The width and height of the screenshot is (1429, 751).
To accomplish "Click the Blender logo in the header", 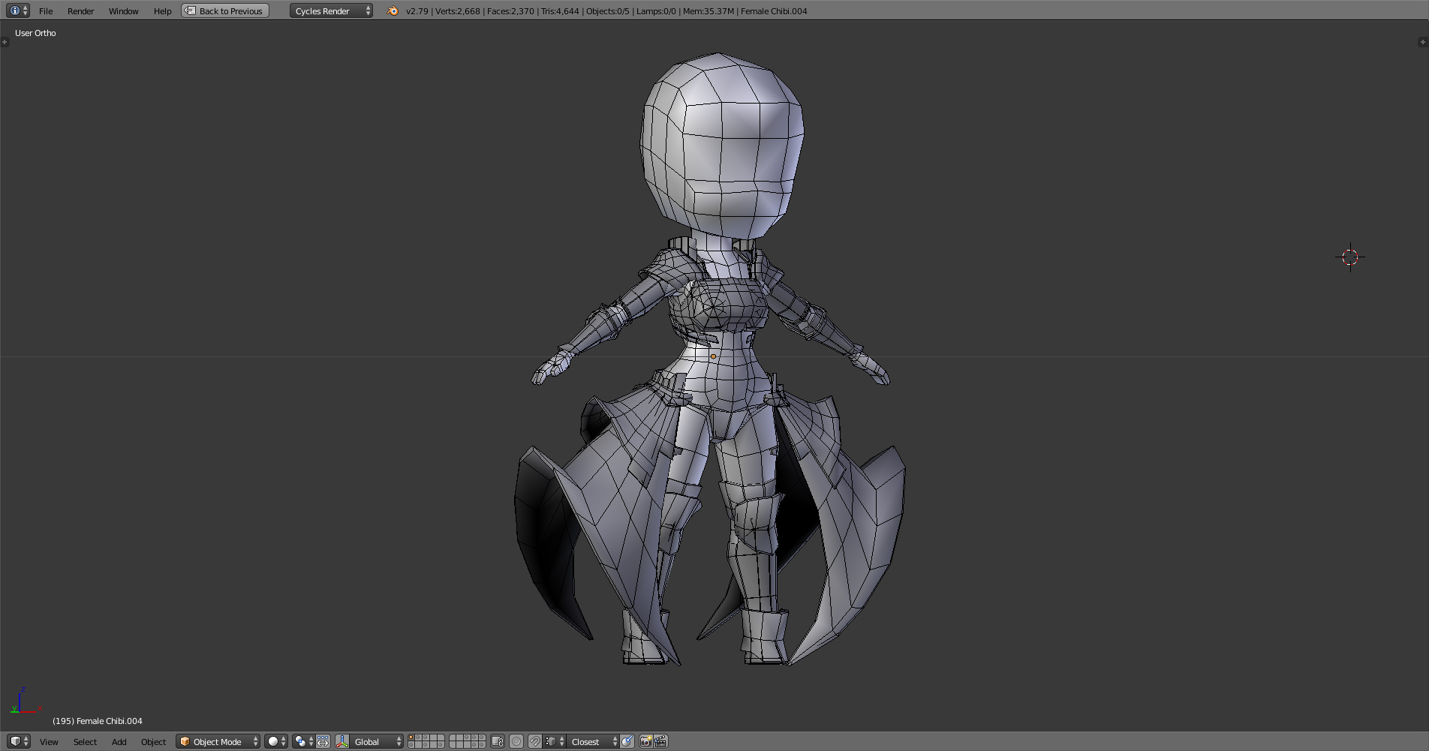I will click(391, 11).
